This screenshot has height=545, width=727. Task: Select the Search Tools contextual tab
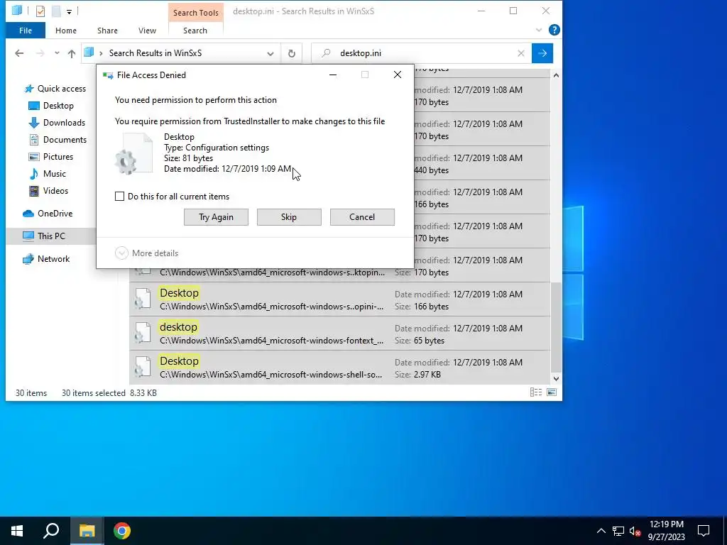(196, 13)
